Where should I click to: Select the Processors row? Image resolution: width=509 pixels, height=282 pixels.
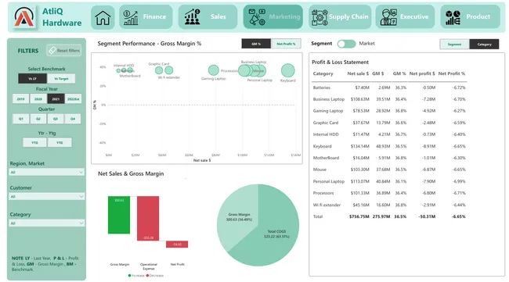pos(389,193)
